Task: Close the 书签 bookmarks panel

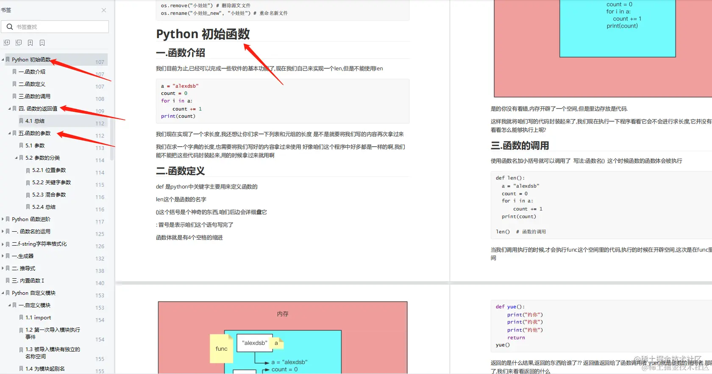Action: [104, 10]
